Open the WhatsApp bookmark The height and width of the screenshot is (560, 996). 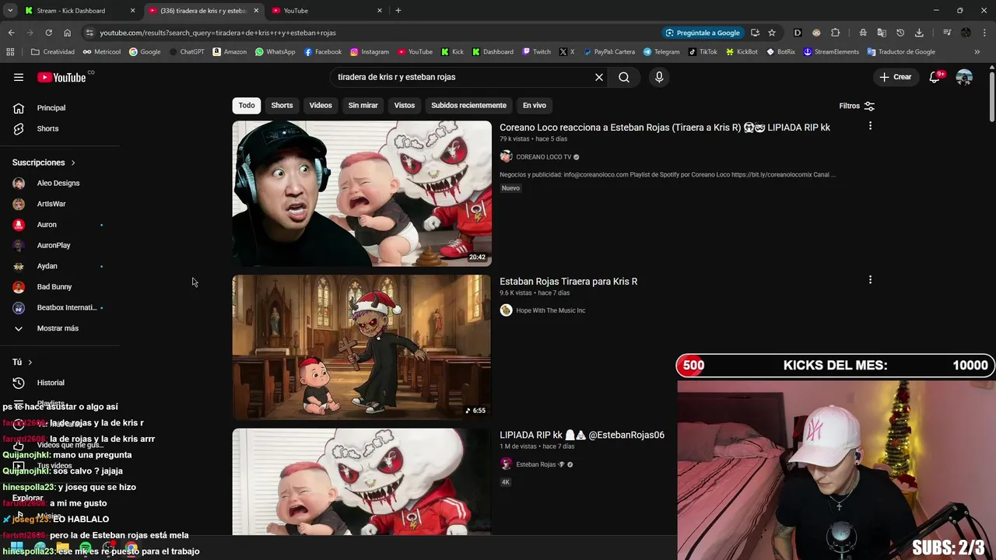coord(275,52)
